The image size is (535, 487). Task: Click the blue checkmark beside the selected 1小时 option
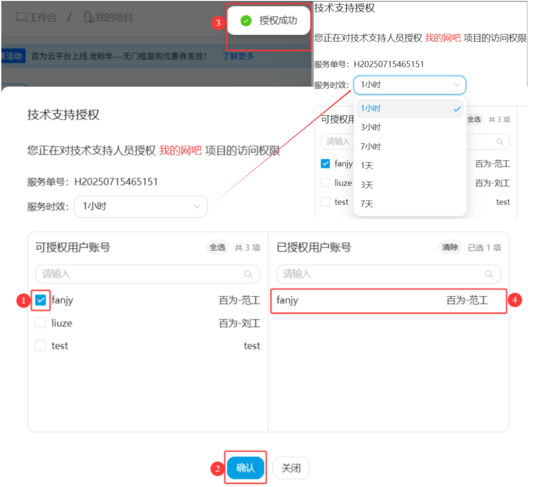457,109
